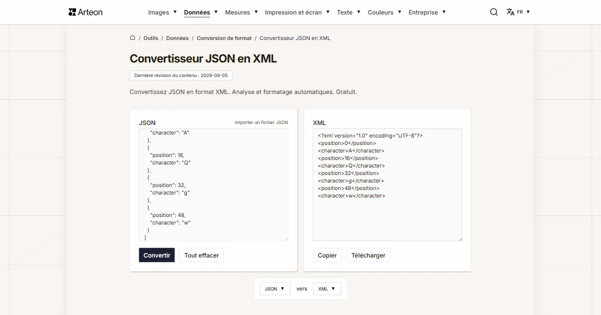Open the Données menu

pyautogui.click(x=200, y=12)
